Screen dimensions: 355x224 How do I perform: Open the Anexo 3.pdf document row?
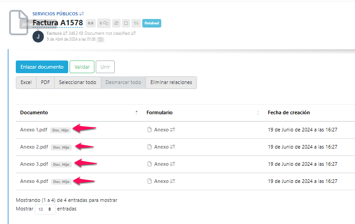click(34, 164)
